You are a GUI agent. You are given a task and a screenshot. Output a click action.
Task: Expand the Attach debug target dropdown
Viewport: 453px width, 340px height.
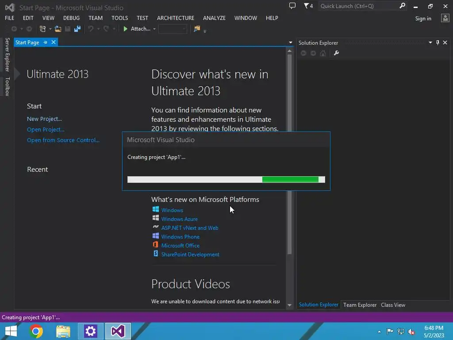click(154, 29)
